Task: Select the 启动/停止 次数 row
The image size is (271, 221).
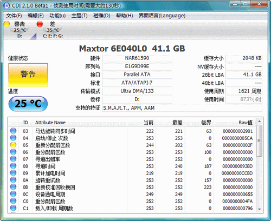Action: click(x=132, y=138)
